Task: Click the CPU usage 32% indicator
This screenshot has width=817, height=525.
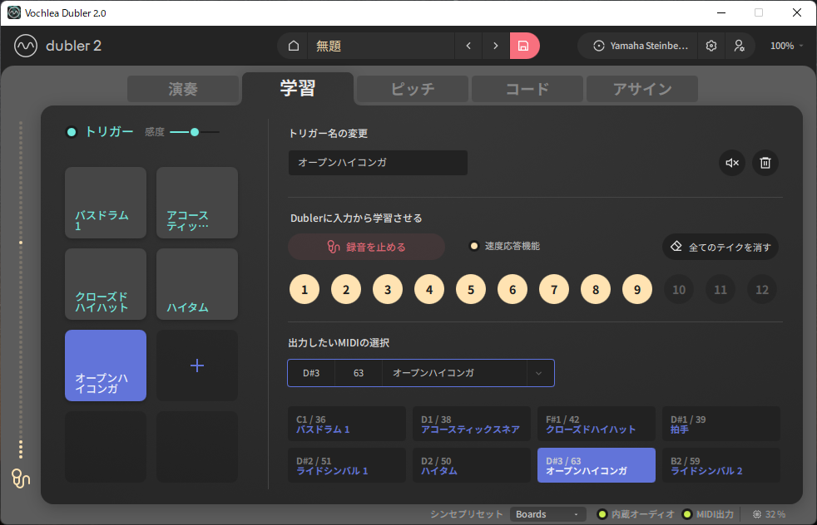Action: coord(769,514)
